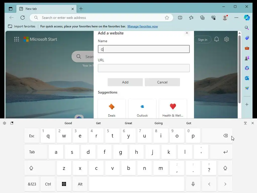The height and width of the screenshot is (193, 257).
Task: Click the address bar search field
Action: (101, 18)
